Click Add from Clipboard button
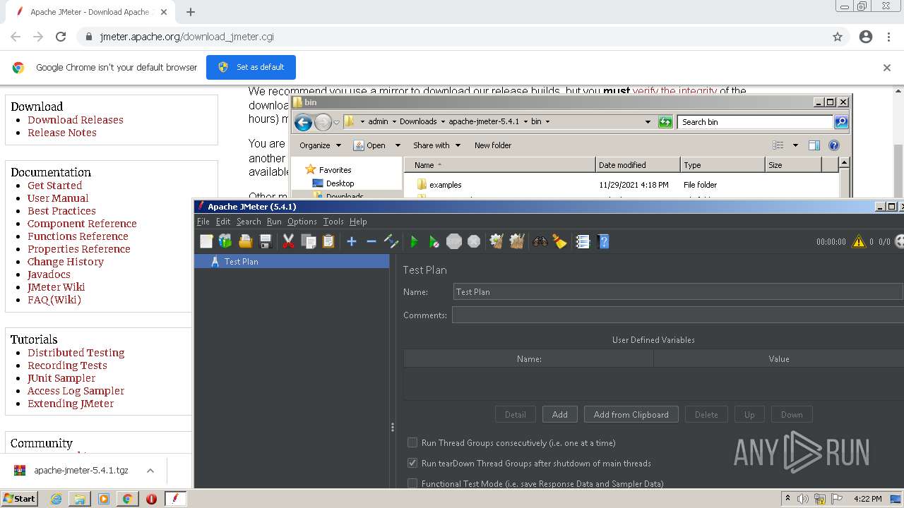The image size is (904, 508). tap(631, 415)
